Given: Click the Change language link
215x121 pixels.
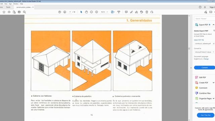Looking at the screenshot, I should click(x=206, y=59).
